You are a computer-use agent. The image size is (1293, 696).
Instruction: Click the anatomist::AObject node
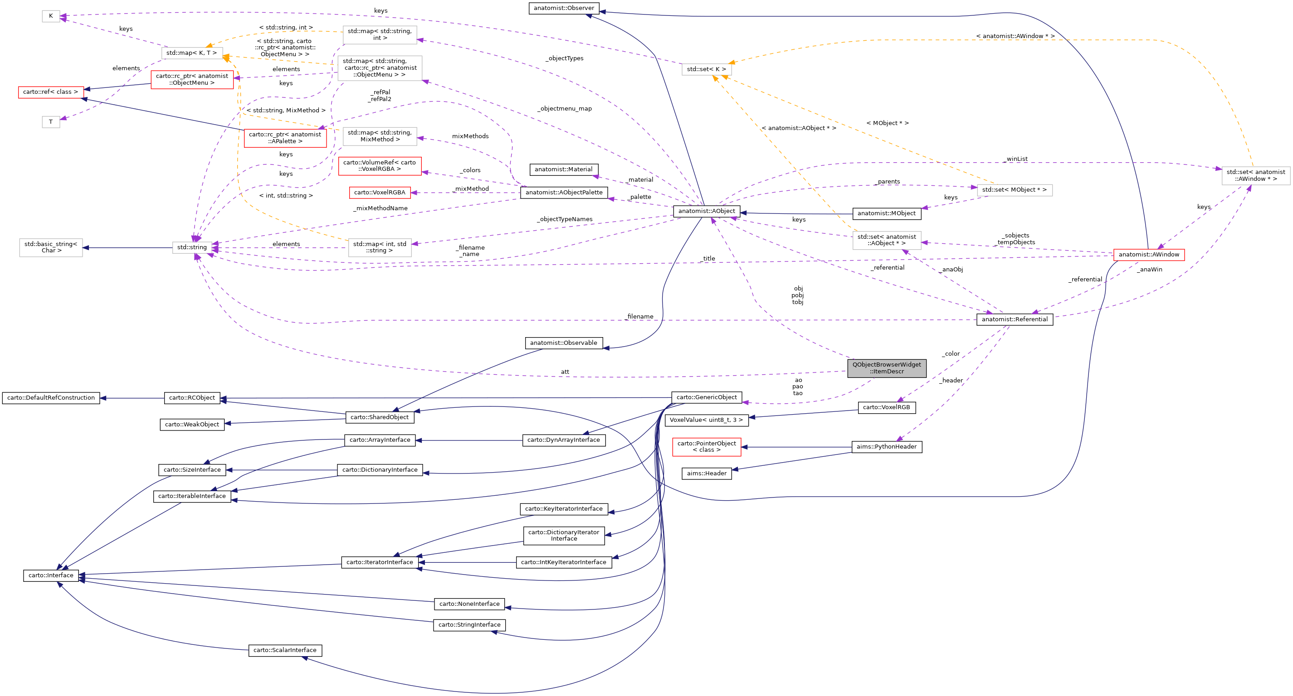pos(706,211)
